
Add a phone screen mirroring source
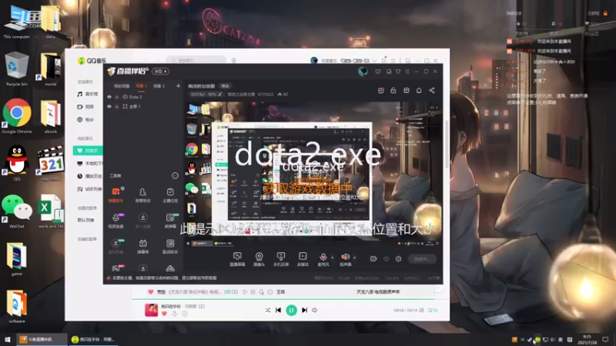tap(281, 259)
